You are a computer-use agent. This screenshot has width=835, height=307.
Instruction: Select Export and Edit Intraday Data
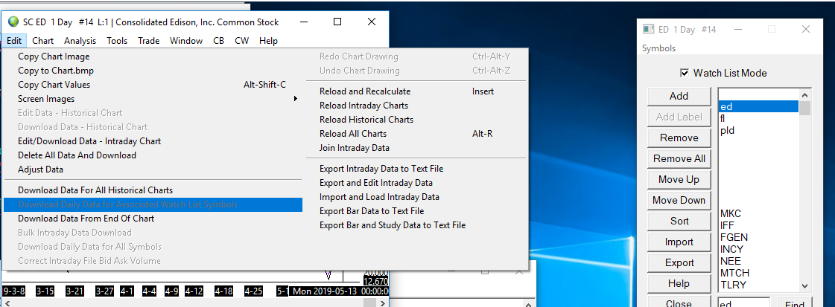(x=416, y=183)
